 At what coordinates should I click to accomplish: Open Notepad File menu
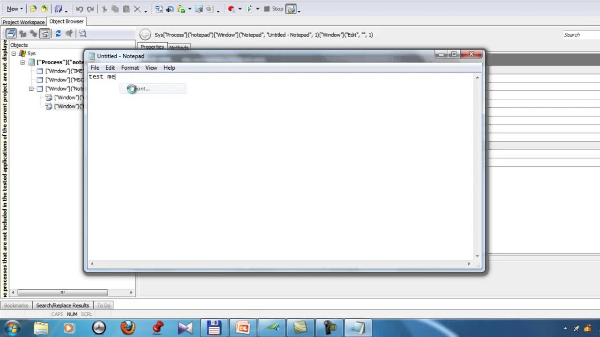coord(95,68)
